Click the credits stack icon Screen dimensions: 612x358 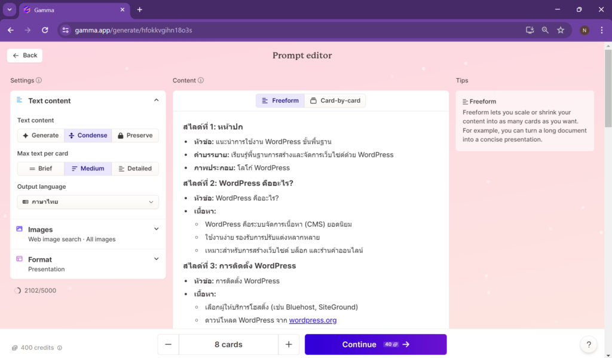(14, 348)
